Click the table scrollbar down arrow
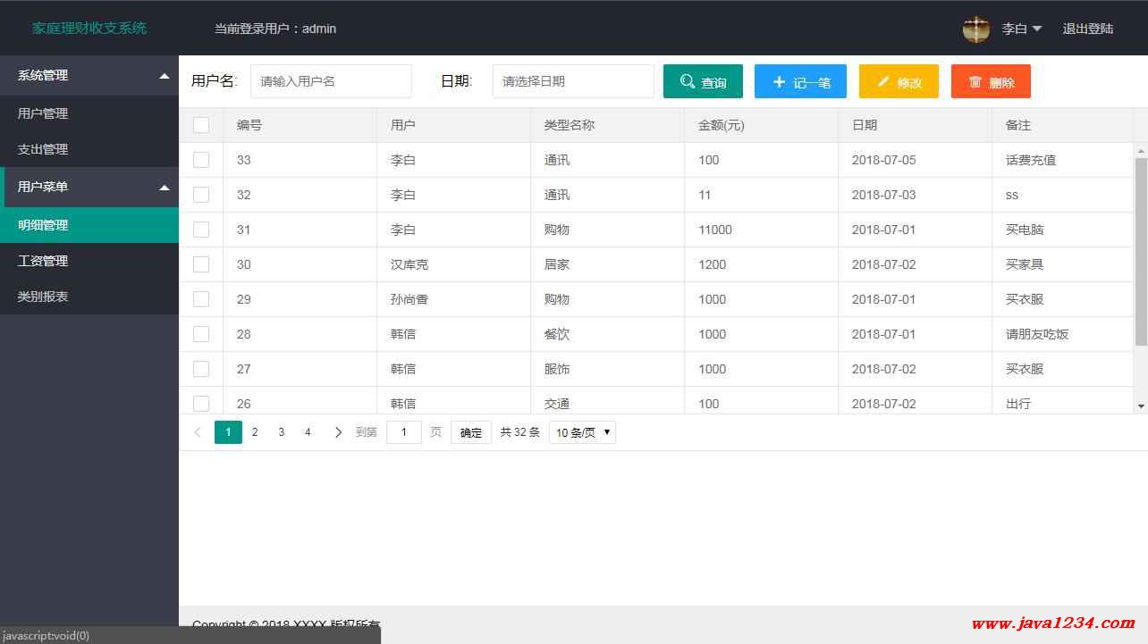Screen dimensions: 1148x644 coord(1141,406)
